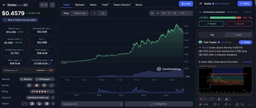Screen dimensions: 256x108
Task: Open the chain link icon in Socials
Action: [51, 85]
